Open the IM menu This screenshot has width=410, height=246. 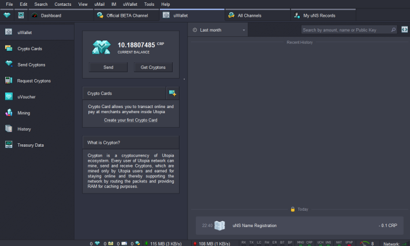click(114, 4)
